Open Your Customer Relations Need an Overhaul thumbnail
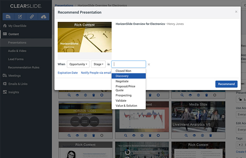The height and width of the screenshot is (158, 246). pyautogui.click(x=142, y=150)
